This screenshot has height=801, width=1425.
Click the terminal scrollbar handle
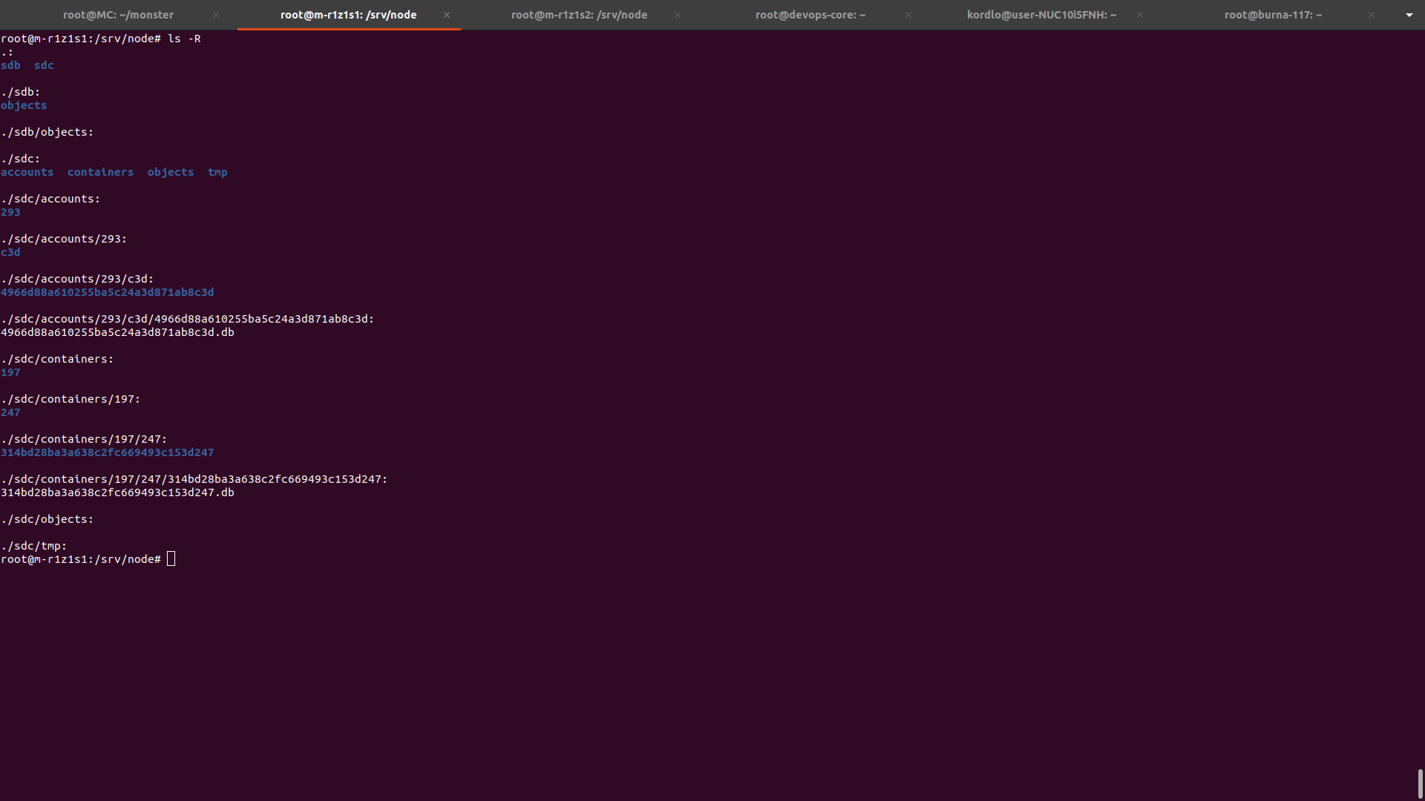pyautogui.click(x=1420, y=783)
